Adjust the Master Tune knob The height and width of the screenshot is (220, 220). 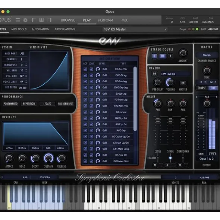pos(207,70)
